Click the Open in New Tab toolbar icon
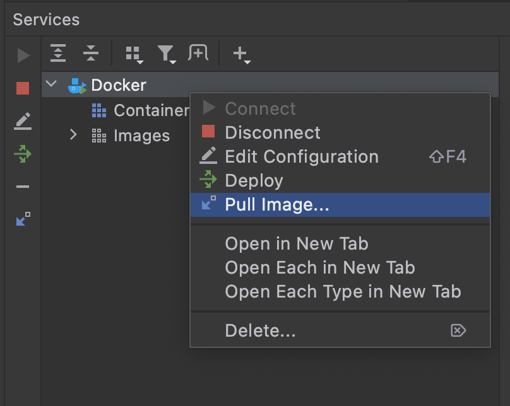The width and height of the screenshot is (510, 406). 199,54
